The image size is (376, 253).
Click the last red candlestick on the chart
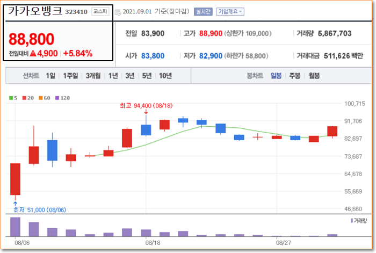[x=332, y=131]
